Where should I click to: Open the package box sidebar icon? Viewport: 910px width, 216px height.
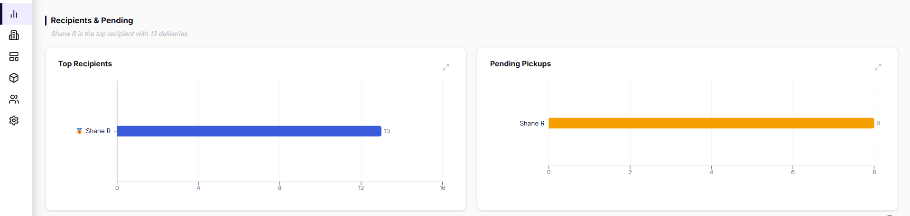[14, 78]
